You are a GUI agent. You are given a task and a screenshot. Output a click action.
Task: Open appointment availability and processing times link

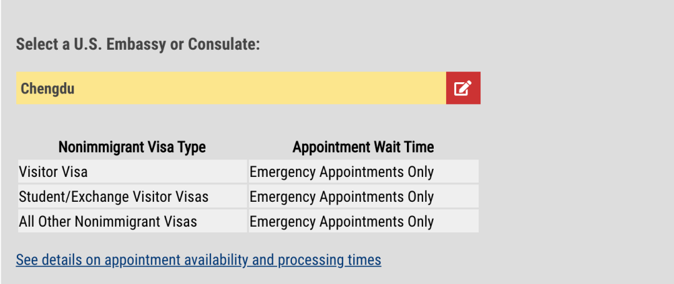coord(198,260)
